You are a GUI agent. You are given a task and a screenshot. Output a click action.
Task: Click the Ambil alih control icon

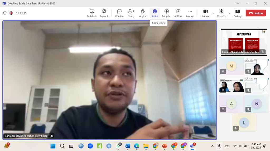pyautogui.click(x=92, y=13)
